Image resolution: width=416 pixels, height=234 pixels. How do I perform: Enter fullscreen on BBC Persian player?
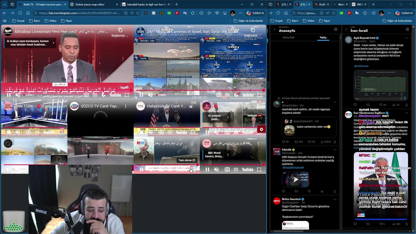coord(259,169)
